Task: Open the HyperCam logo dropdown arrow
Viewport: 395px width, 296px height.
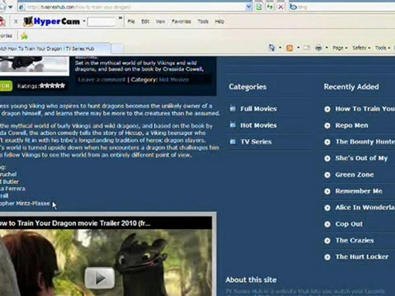Action: pos(84,21)
